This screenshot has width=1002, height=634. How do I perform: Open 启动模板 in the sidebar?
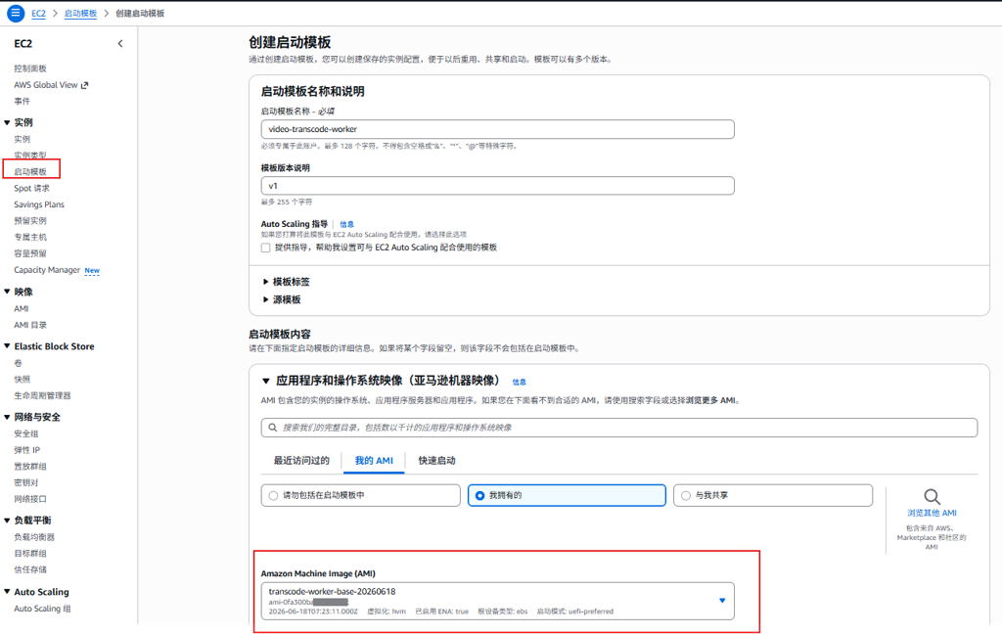click(30, 172)
